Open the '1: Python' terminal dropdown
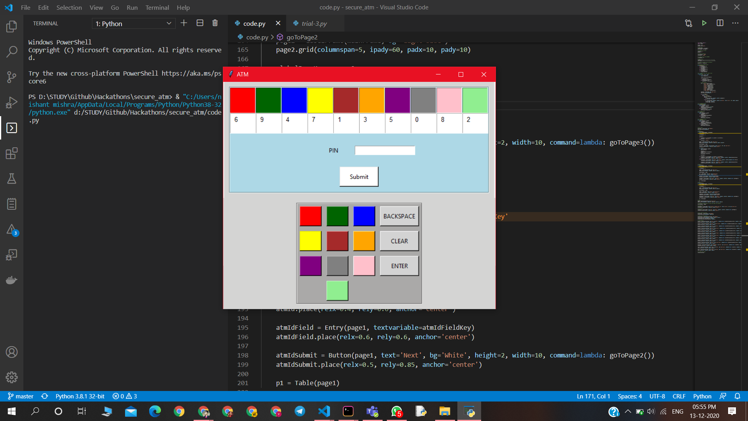This screenshot has width=748, height=421. [x=134, y=24]
